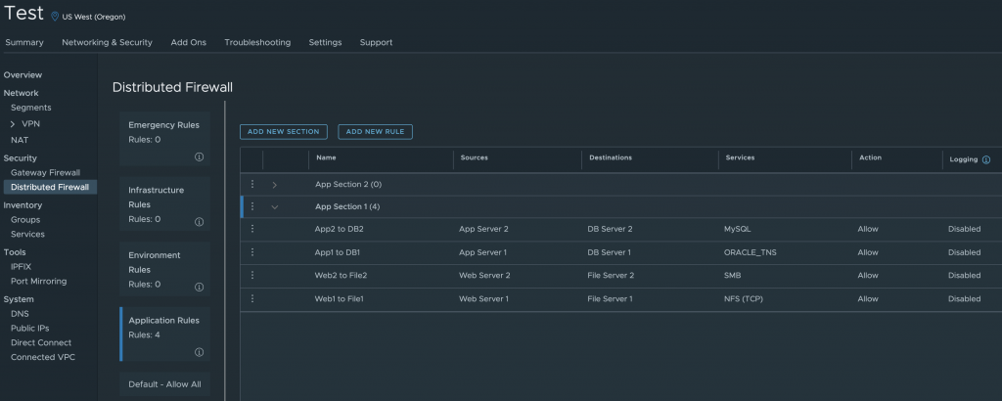Open the info icon in Infrastructure Rules card
This screenshot has width=1002, height=401.
pos(199,222)
